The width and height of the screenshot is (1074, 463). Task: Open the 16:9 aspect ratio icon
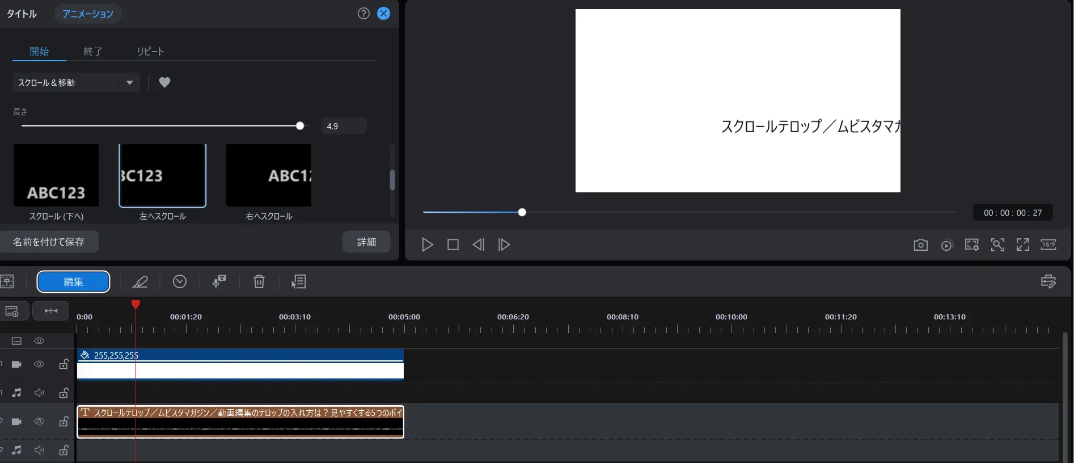pyautogui.click(x=1048, y=245)
